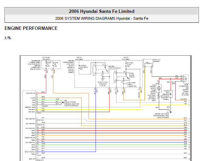
Task: Click the "K LINE" pin label
Action: [x=33, y=98]
